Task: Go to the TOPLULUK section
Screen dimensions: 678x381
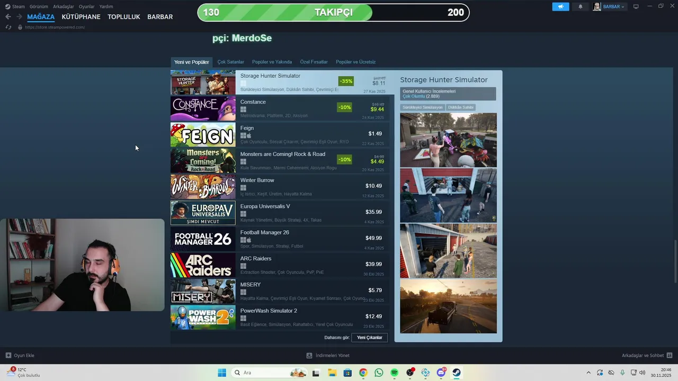Action: click(x=124, y=17)
